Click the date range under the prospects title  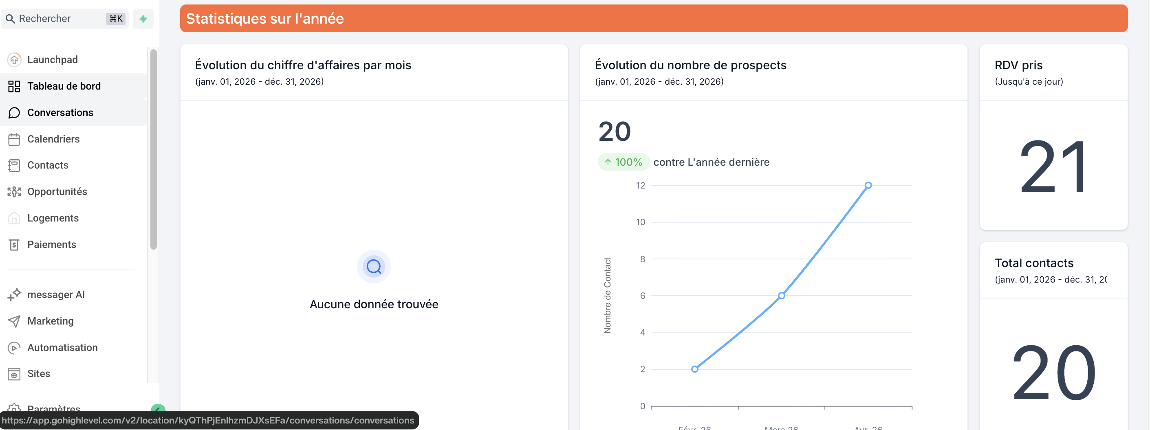pyautogui.click(x=659, y=81)
